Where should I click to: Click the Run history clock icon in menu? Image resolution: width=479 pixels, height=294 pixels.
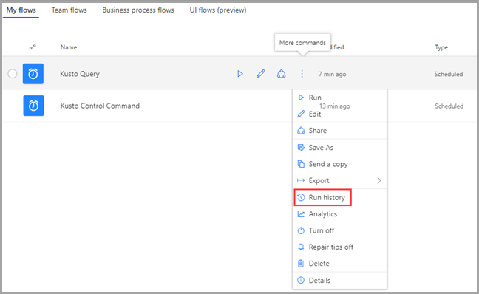[x=301, y=197]
